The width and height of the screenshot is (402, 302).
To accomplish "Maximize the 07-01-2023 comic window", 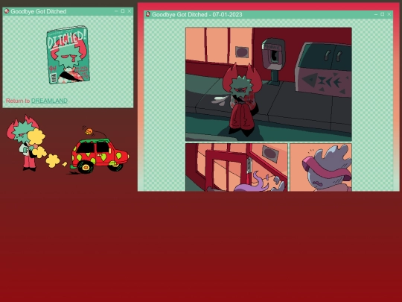I will (383, 14).
